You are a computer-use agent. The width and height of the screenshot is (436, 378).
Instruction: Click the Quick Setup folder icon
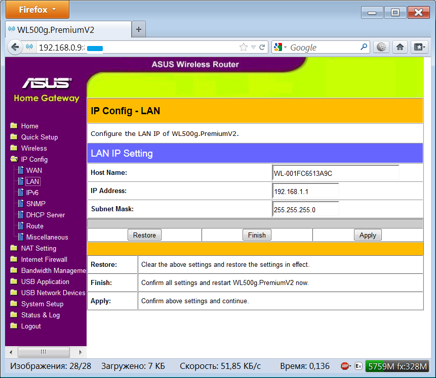[14, 137]
